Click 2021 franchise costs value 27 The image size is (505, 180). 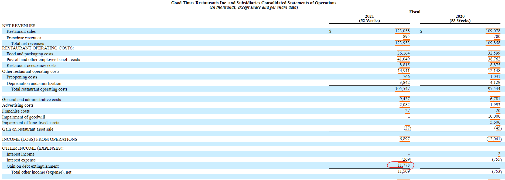[x=407, y=111]
